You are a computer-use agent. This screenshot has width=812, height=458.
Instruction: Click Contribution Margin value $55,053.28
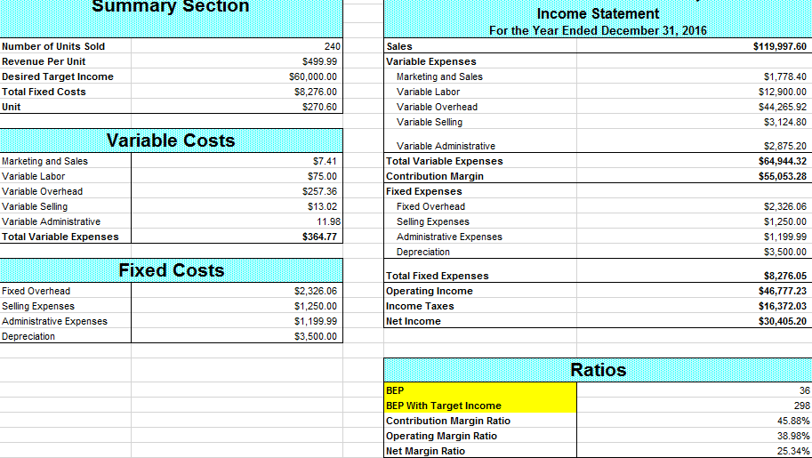coord(783,176)
